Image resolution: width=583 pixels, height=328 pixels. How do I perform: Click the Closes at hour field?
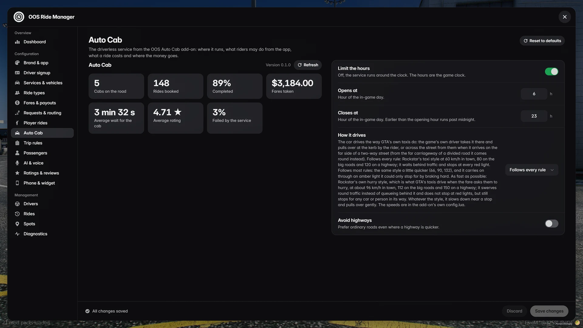(534, 116)
